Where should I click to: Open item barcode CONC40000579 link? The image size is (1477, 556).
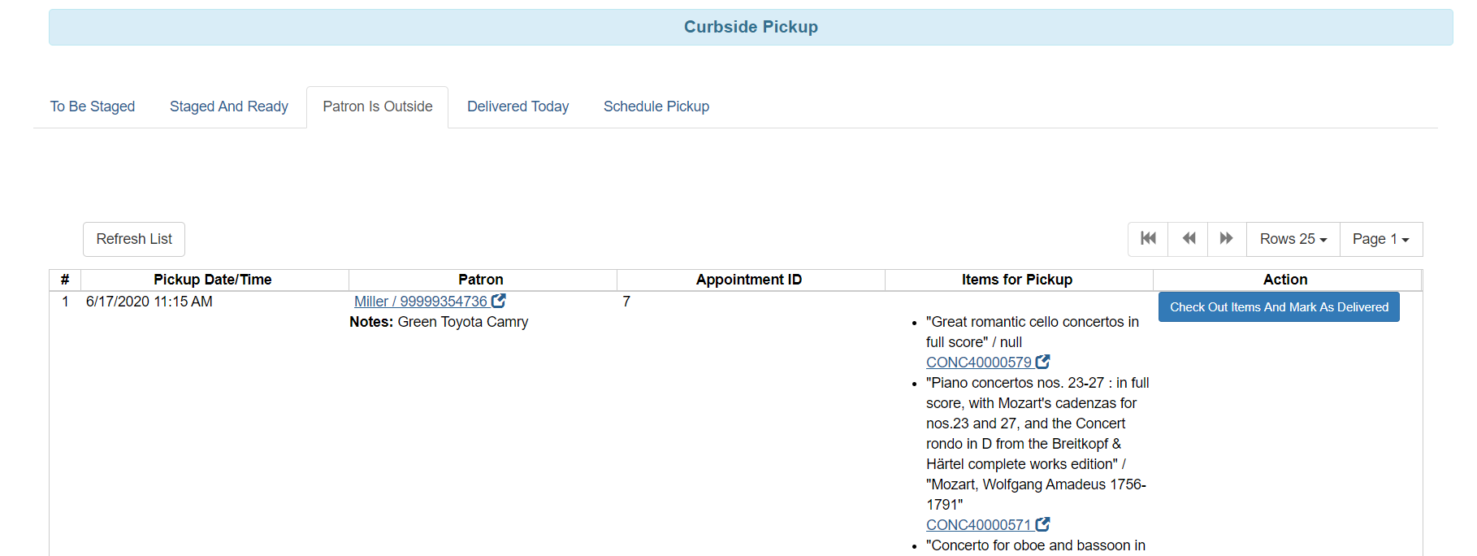click(978, 363)
